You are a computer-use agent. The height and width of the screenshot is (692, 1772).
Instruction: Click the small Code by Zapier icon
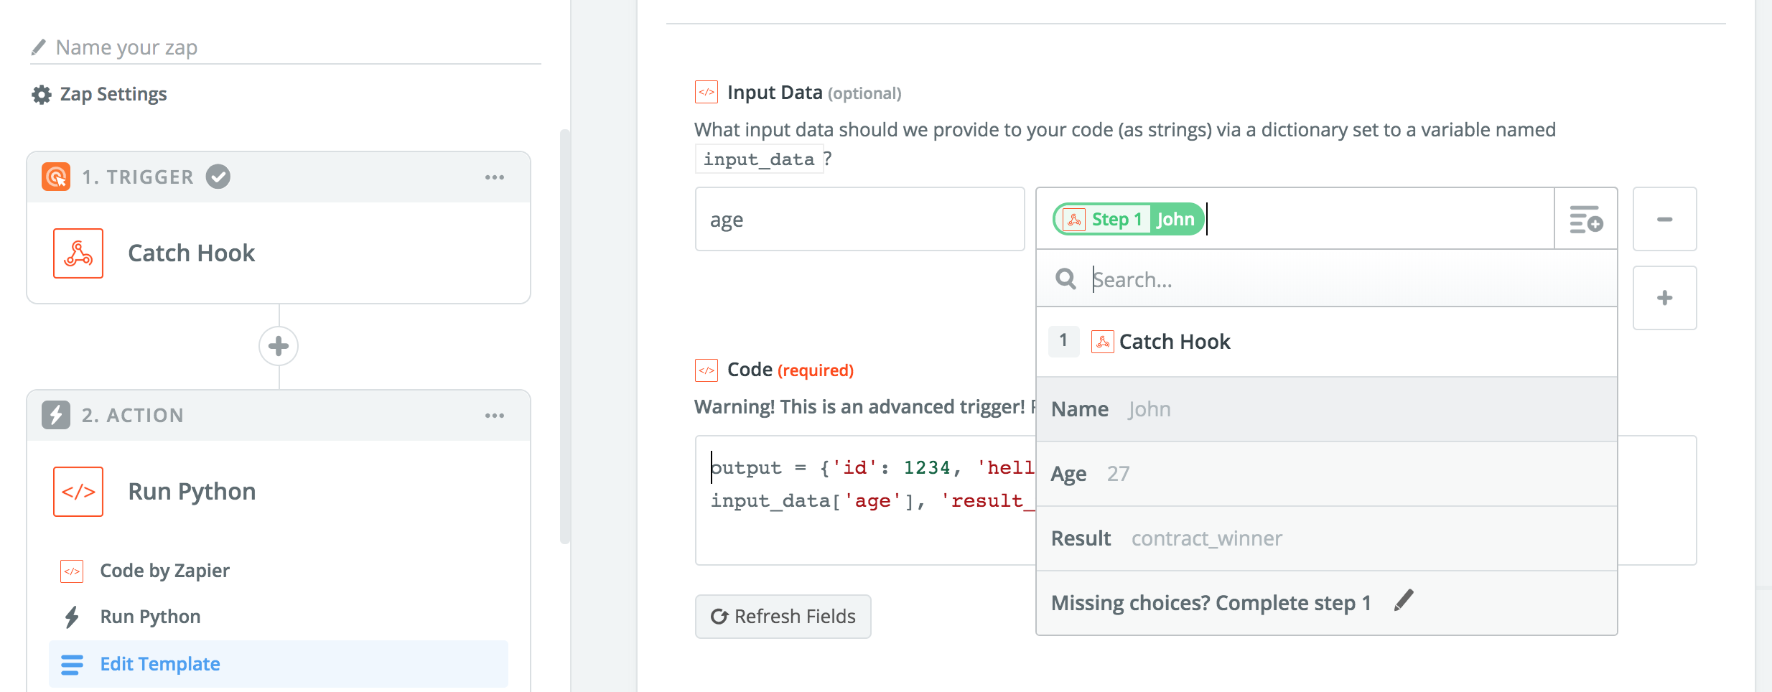pyautogui.click(x=72, y=571)
